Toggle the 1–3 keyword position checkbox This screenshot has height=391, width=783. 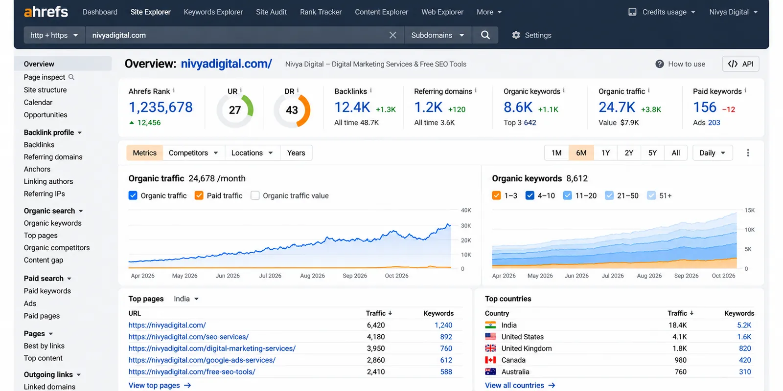[x=496, y=195]
